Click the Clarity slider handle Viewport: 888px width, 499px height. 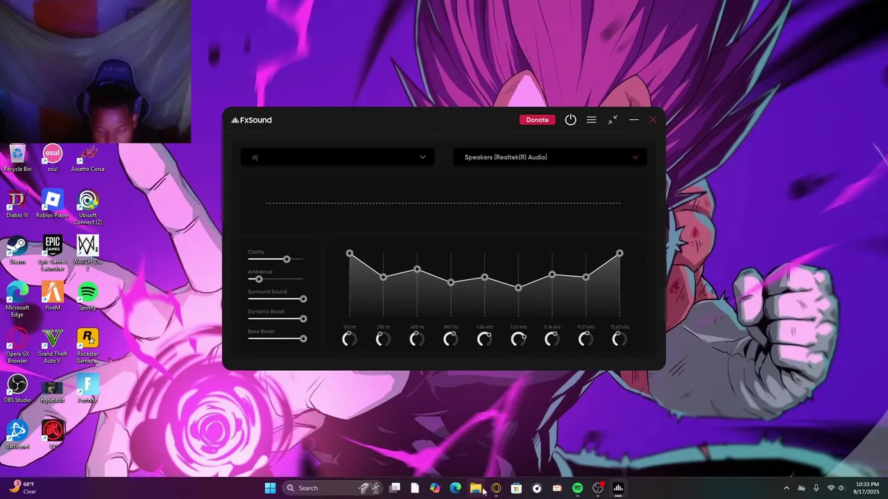(x=287, y=259)
